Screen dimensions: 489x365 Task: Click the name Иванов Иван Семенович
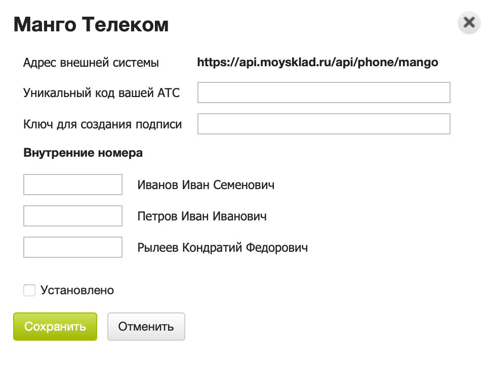pyautogui.click(x=206, y=185)
